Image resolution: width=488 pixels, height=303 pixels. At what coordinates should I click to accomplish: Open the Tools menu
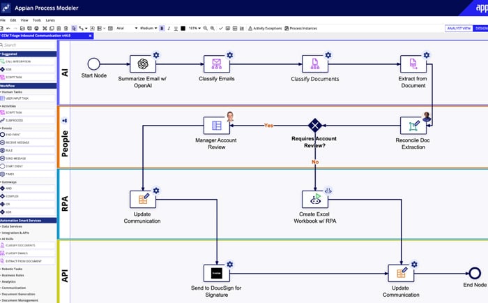[x=37, y=20]
